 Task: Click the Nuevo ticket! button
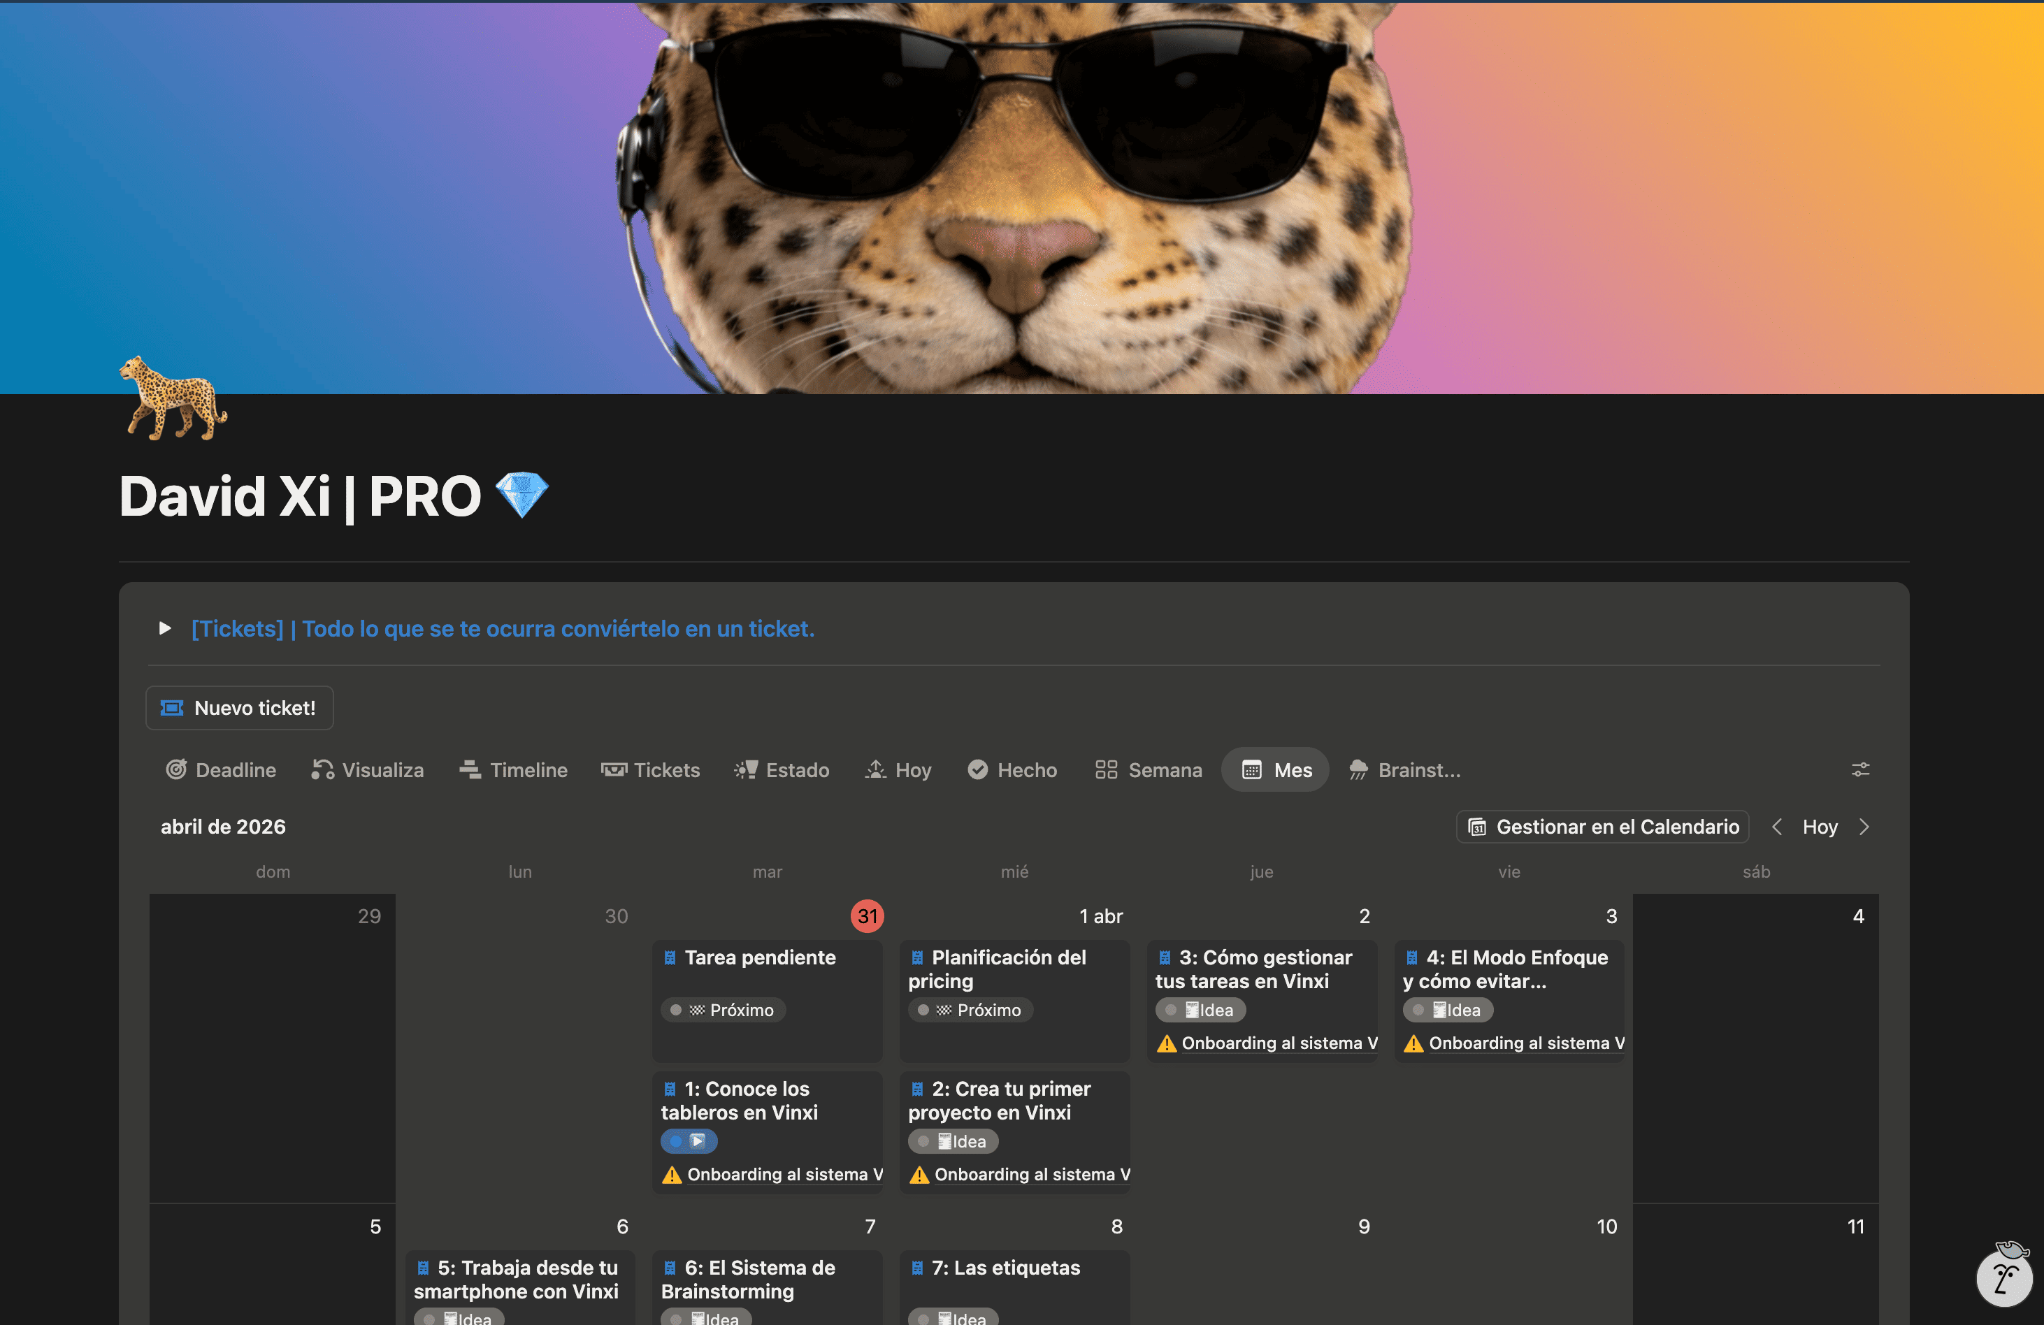(x=240, y=708)
